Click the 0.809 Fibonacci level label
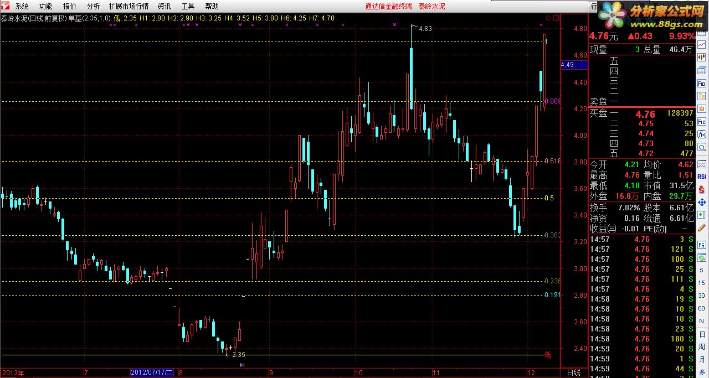 [x=553, y=102]
